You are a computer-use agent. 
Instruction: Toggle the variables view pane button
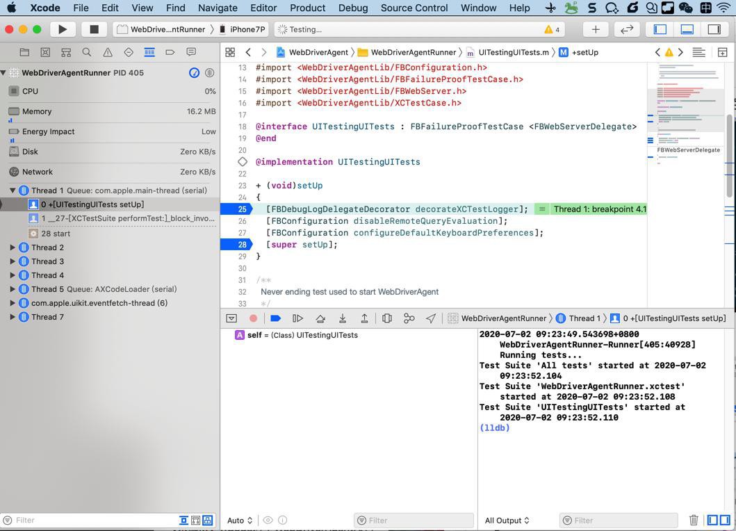coord(712,520)
